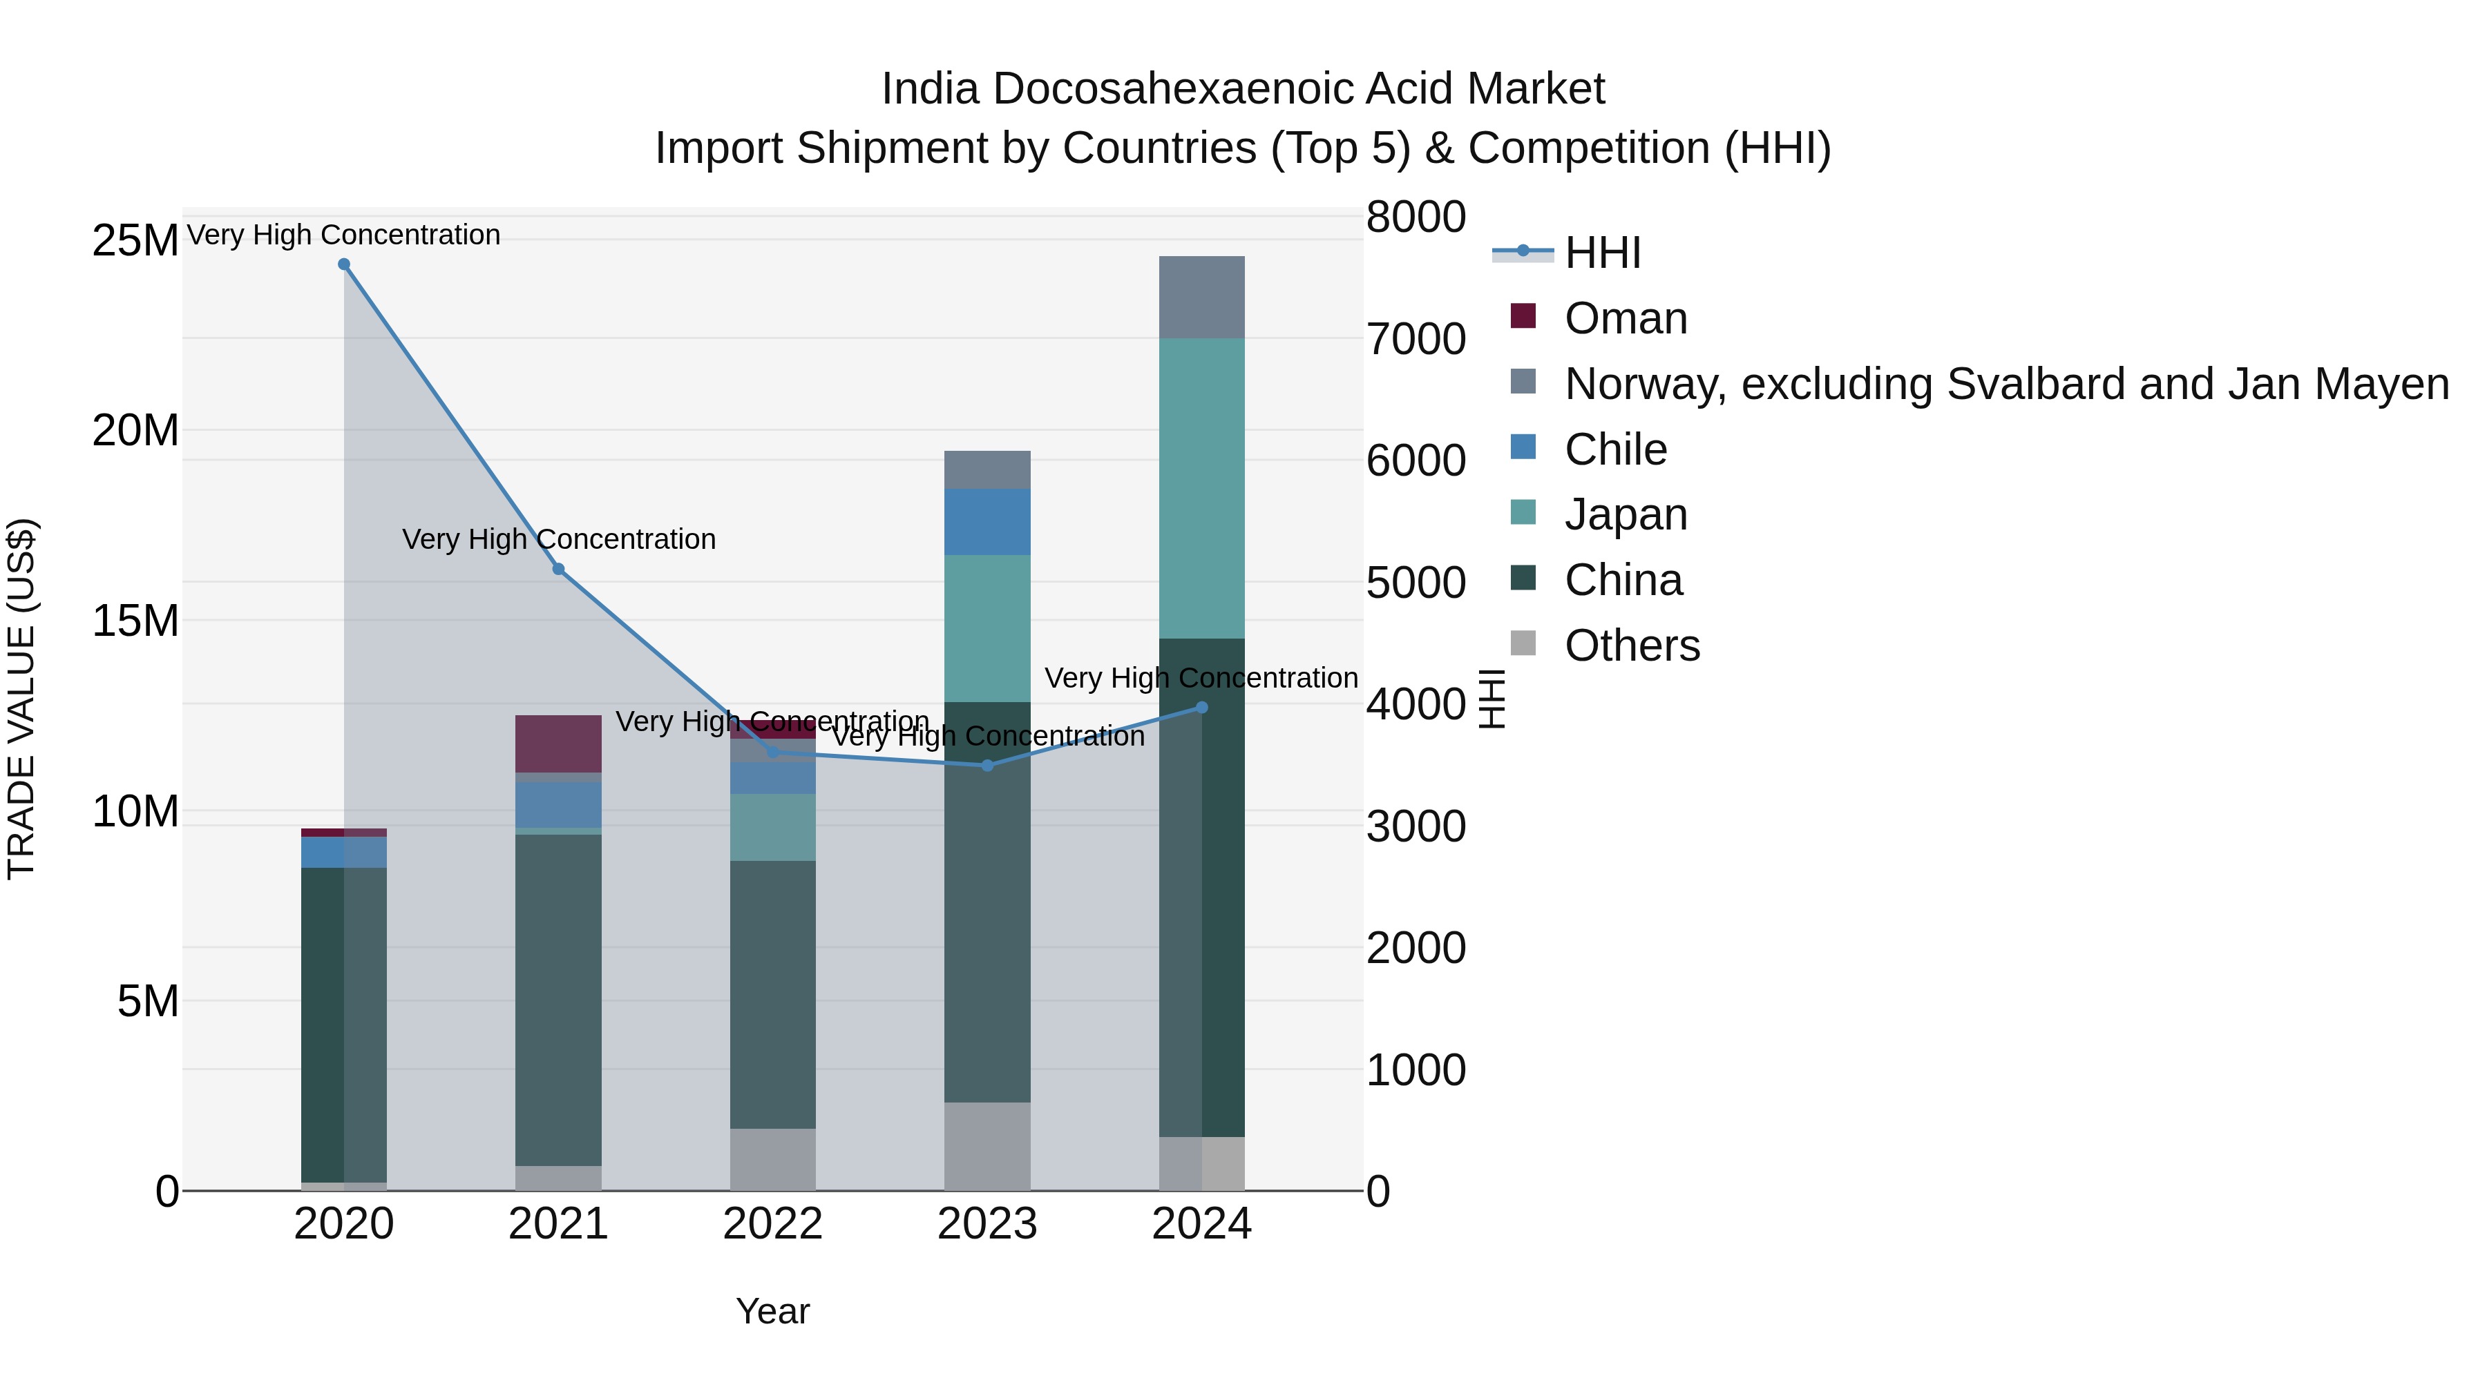Click the Year axis title
Viewport: 2487px width, 1398px height.
[772, 1311]
